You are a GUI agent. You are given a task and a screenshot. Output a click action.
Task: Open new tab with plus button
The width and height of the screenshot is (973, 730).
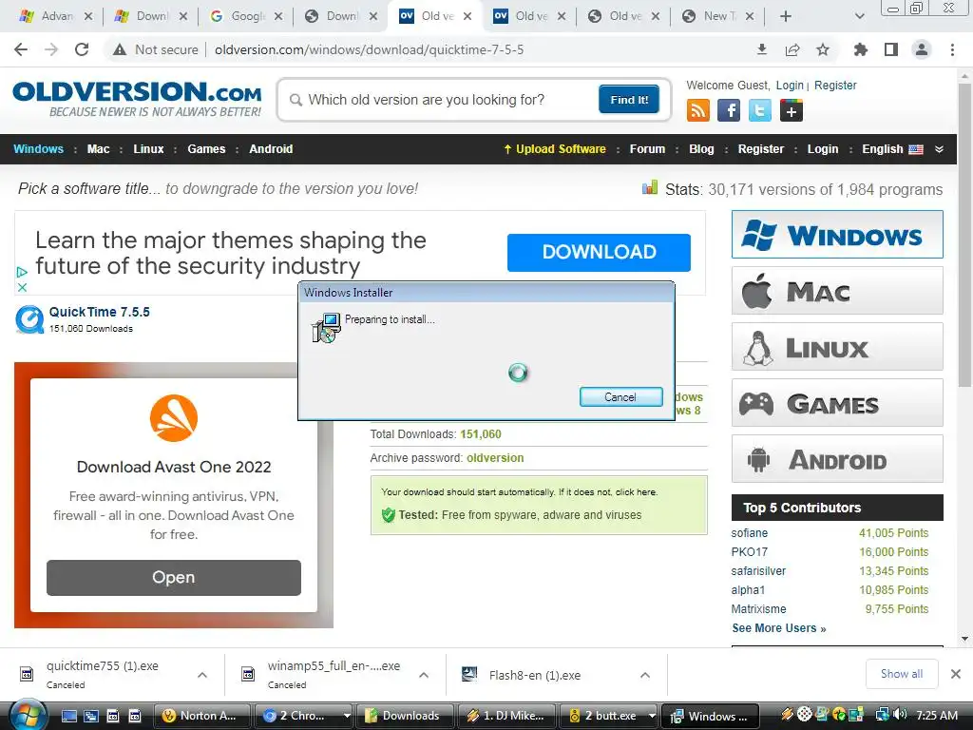[785, 16]
